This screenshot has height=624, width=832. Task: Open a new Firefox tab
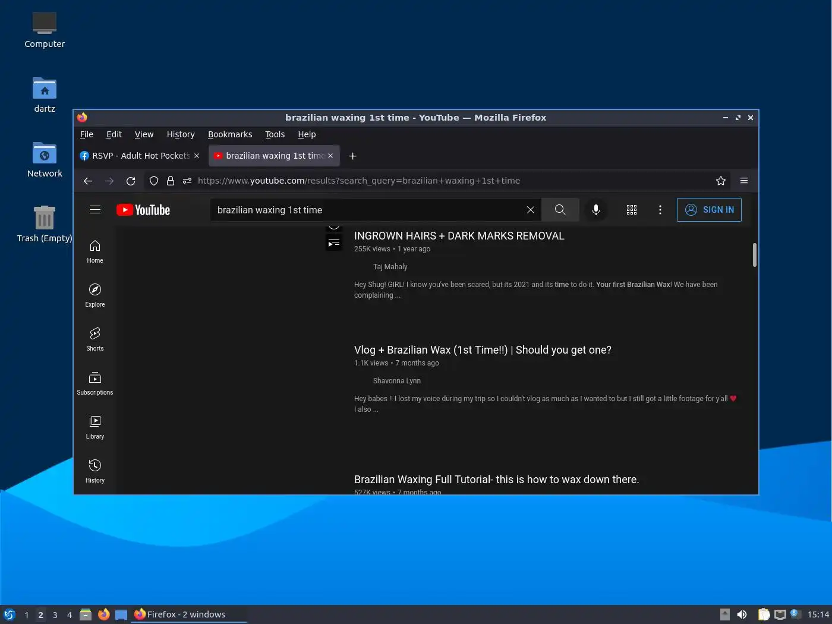[352, 156]
